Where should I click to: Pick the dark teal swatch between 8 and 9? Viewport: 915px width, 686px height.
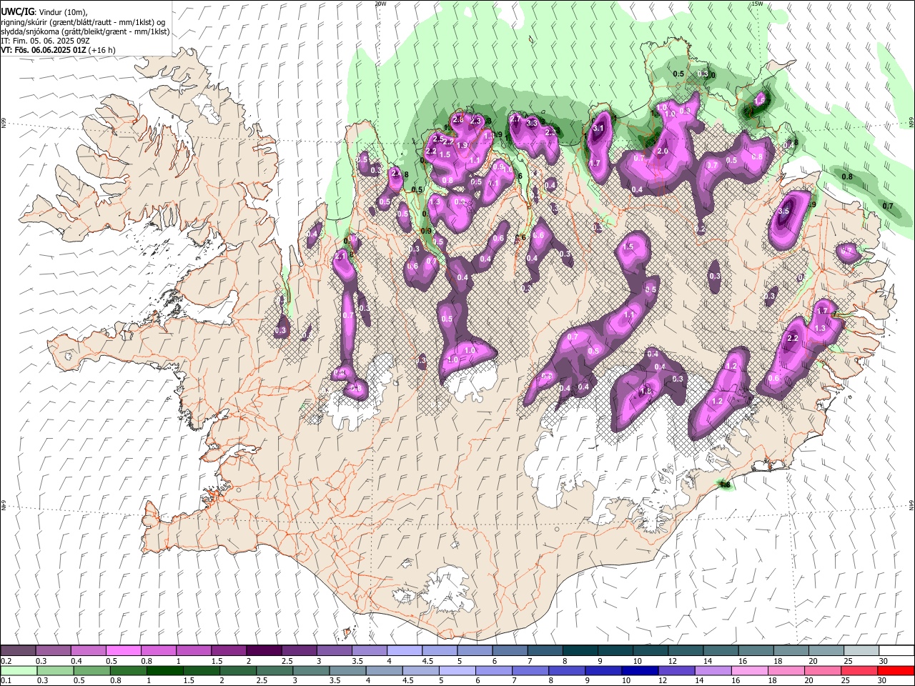580,650
